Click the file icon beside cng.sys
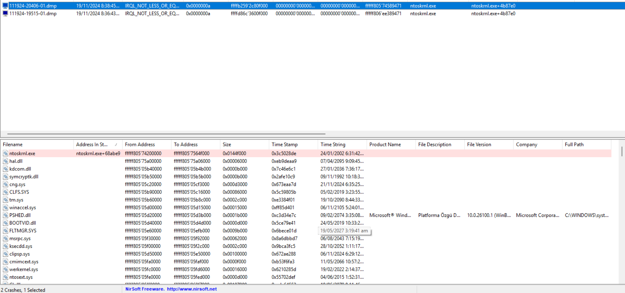 coord(6,184)
